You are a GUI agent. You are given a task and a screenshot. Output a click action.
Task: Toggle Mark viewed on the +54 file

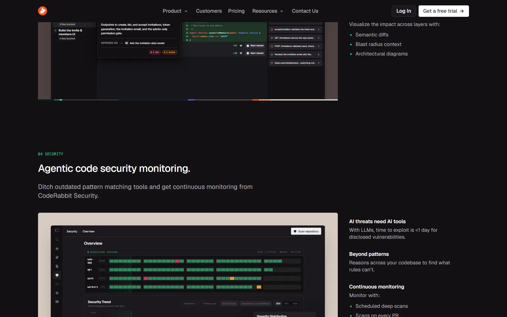tap(255, 46)
